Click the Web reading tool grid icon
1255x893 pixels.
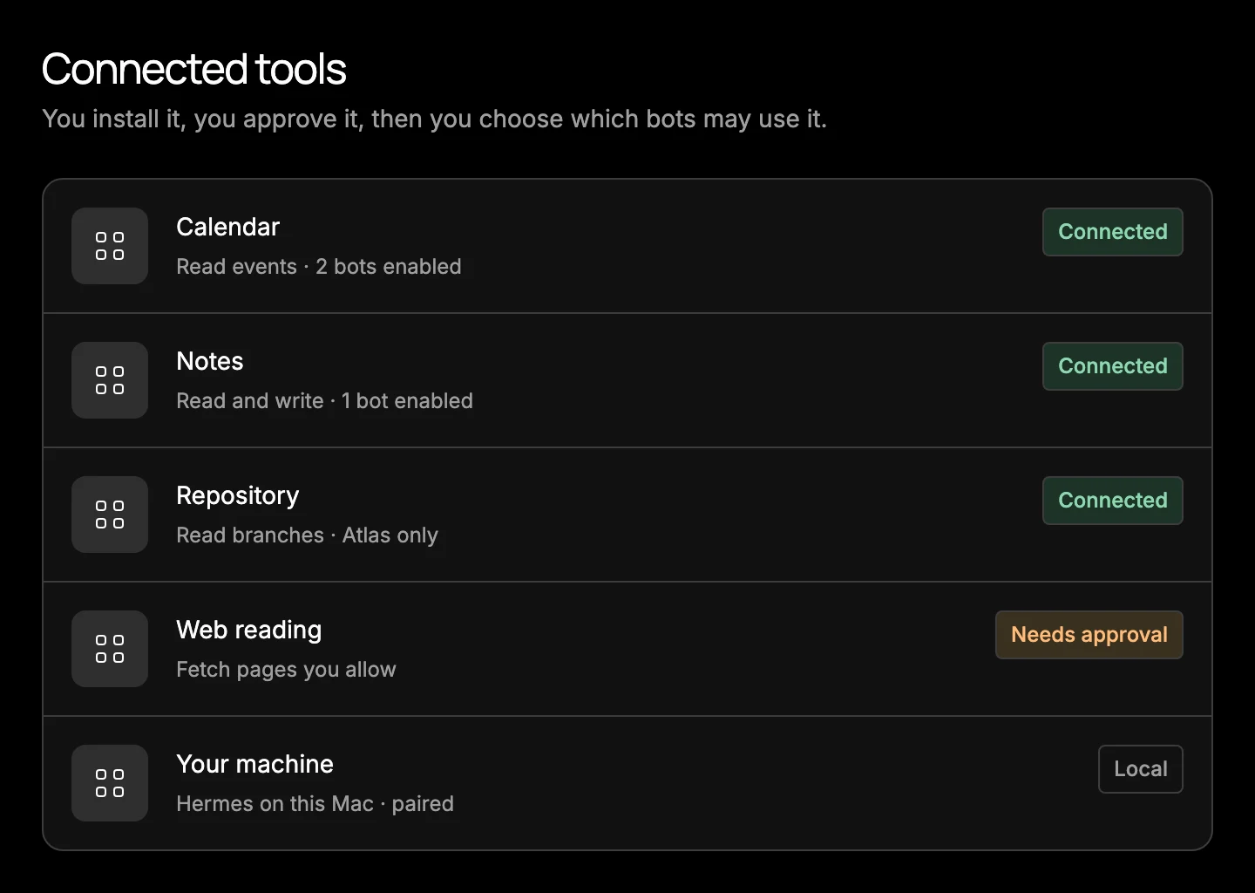pyautogui.click(x=110, y=649)
